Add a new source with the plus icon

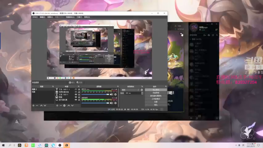pos(57,106)
